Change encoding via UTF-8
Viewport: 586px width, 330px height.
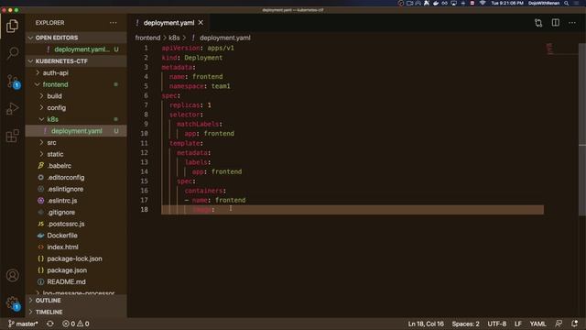pos(496,324)
